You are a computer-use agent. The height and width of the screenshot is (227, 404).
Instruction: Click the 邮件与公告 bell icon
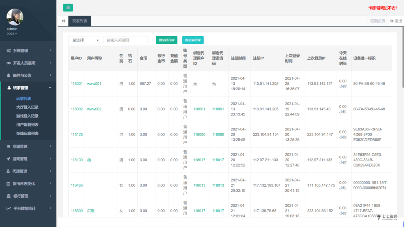pyautogui.click(x=9, y=75)
